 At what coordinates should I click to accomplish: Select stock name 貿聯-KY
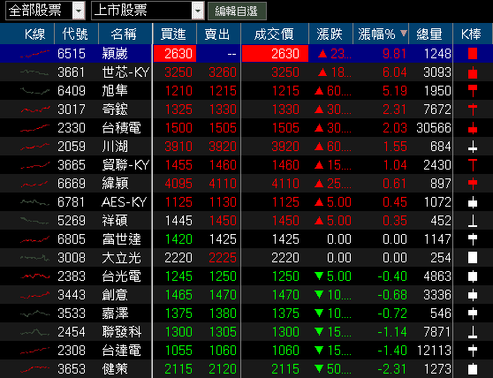(x=125, y=165)
